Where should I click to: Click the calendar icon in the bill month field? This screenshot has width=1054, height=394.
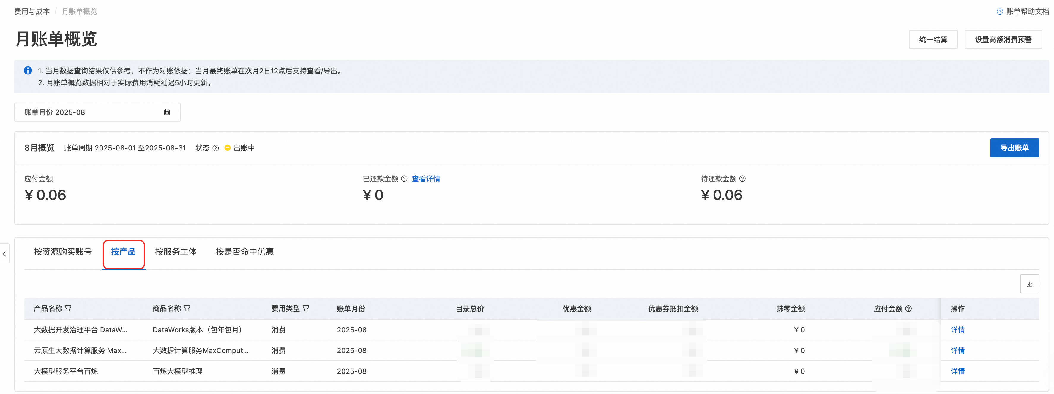(x=167, y=112)
